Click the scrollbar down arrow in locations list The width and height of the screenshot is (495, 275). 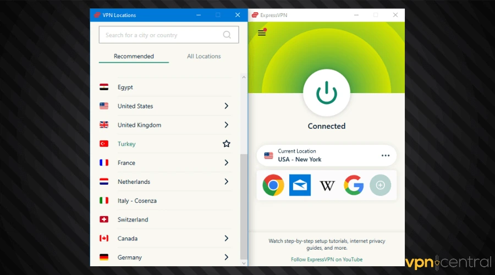click(244, 263)
